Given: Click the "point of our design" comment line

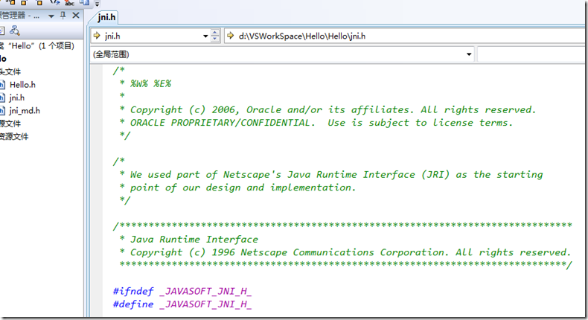Looking at the screenshot, I should tap(237, 188).
